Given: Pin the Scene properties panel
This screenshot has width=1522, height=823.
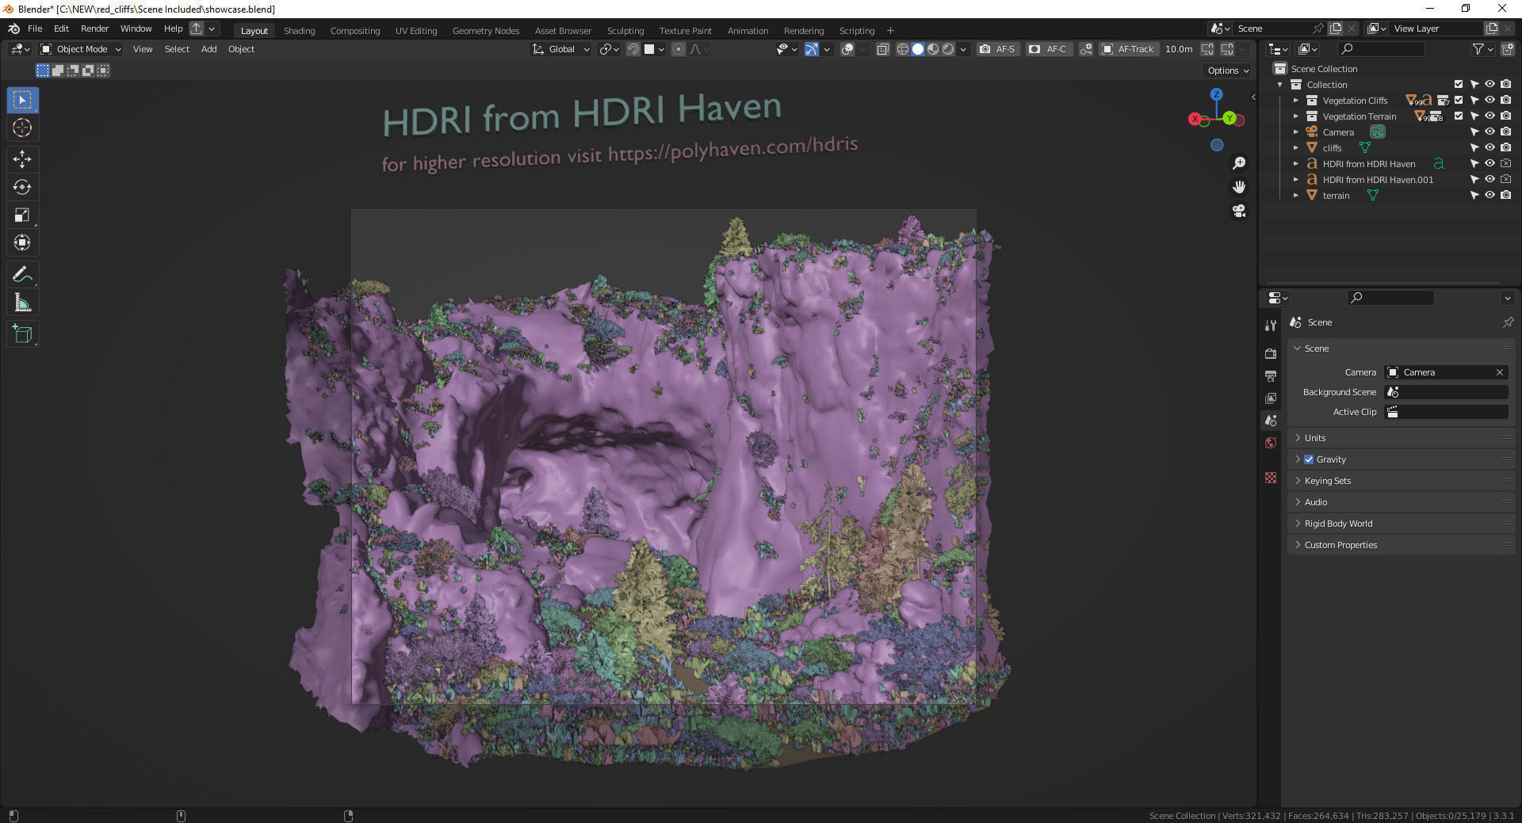Looking at the screenshot, I should (x=1508, y=322).
